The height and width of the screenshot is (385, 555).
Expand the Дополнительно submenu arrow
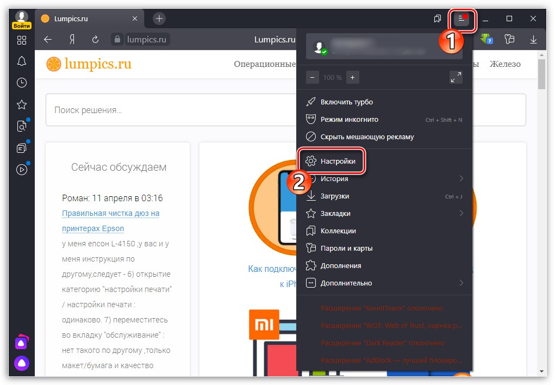(461, 283)
